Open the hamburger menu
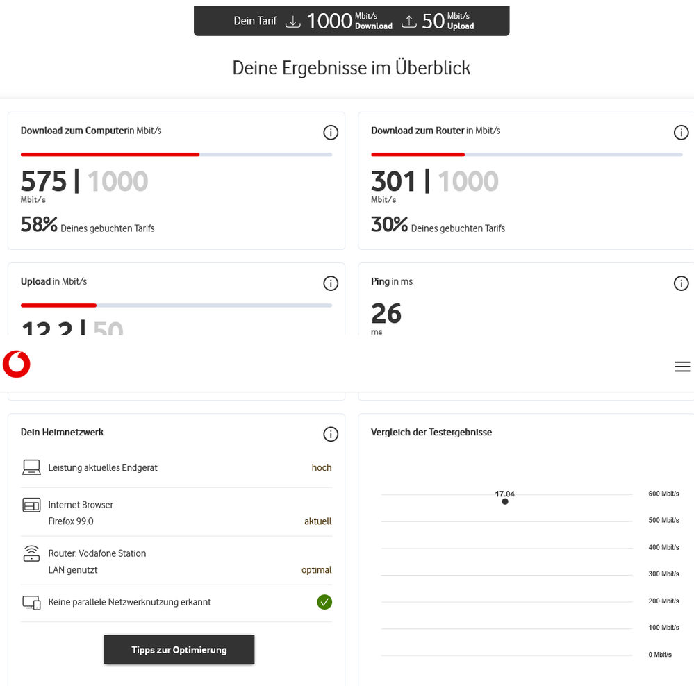The height and width of the screenshot is (686, 694). click(682, 367)
